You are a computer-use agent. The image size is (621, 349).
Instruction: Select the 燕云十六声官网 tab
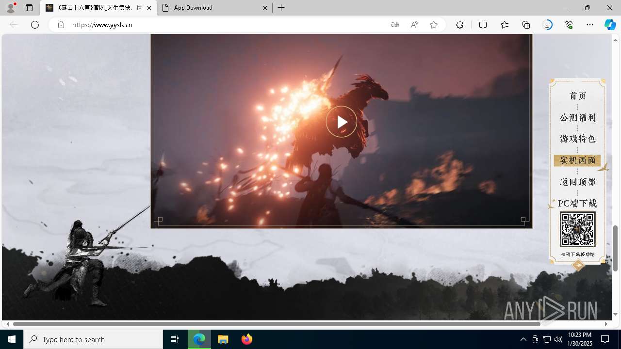click(x=98, y=8)
